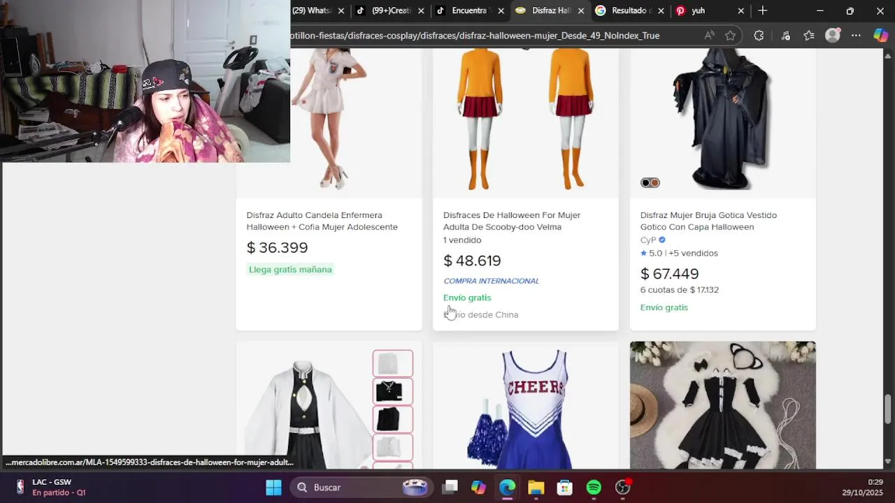
Task: Click the 5.0 star rating text
Action: click(655, 253)
